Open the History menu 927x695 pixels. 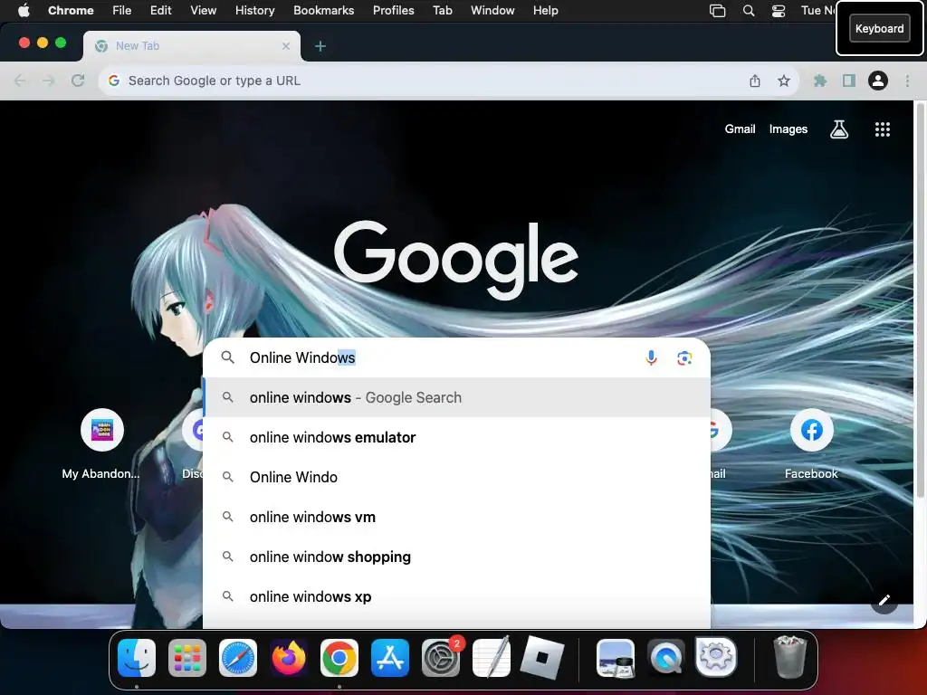(254, 11)
